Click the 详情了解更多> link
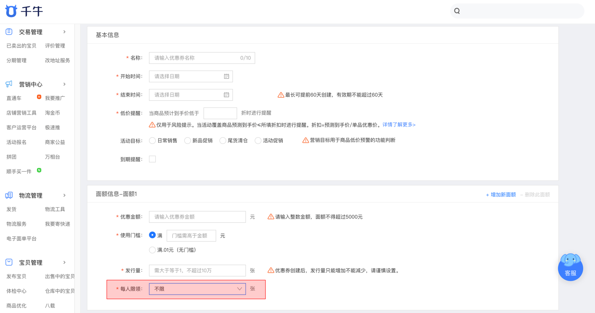Viewport: 595px width, 313px height. 399,125
